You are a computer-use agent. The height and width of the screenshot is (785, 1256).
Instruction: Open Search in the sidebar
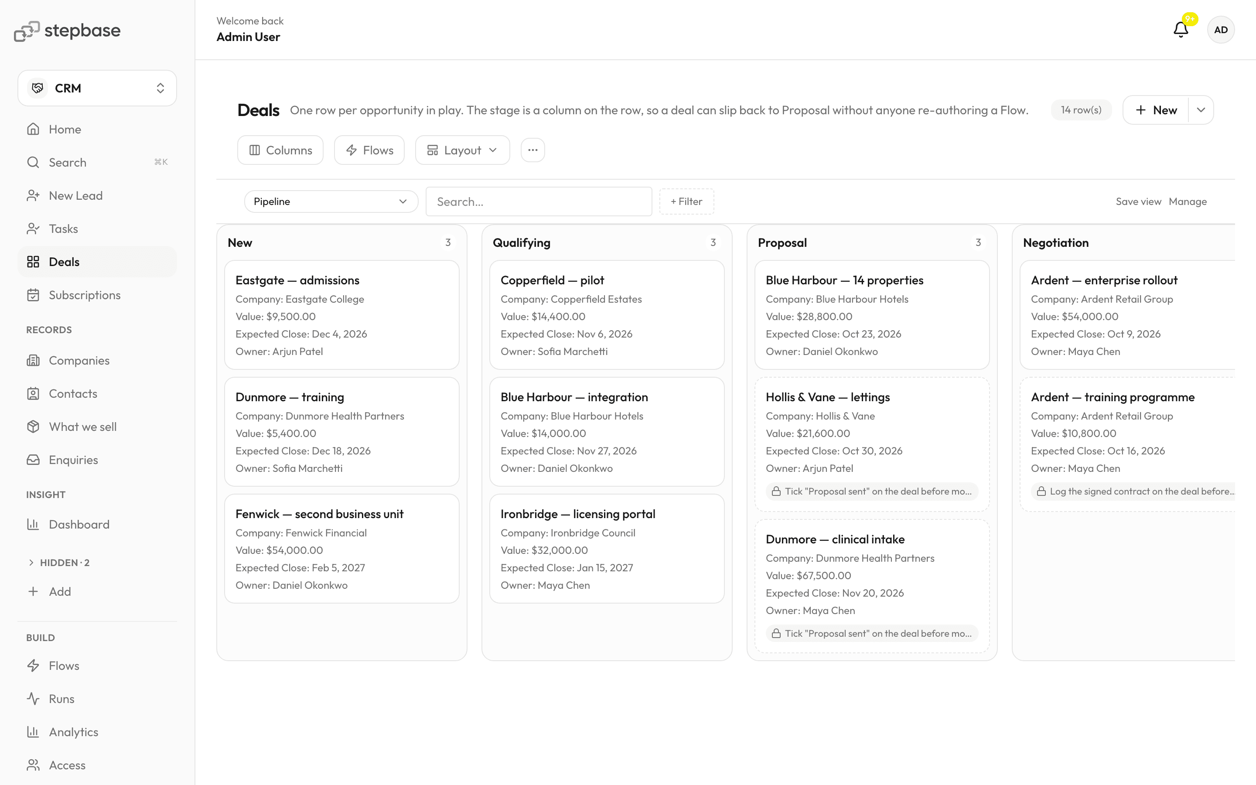[x=97, y=163]
